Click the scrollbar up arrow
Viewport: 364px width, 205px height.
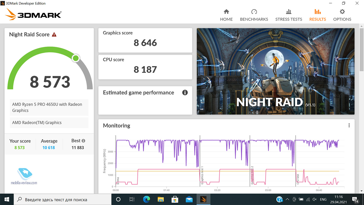coord(361,26)
